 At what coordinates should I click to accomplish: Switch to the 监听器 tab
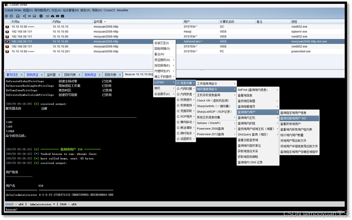51,75
